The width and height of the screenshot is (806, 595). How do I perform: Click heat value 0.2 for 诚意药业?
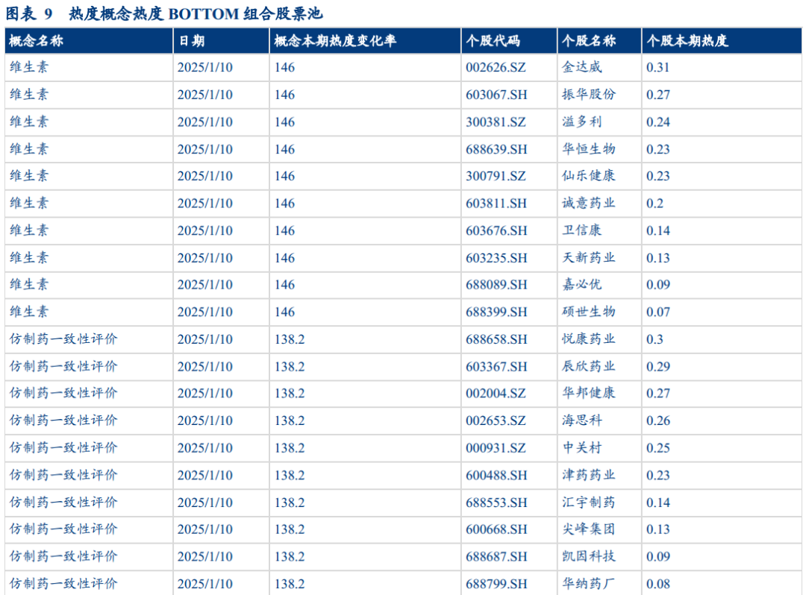pos(655,203)
